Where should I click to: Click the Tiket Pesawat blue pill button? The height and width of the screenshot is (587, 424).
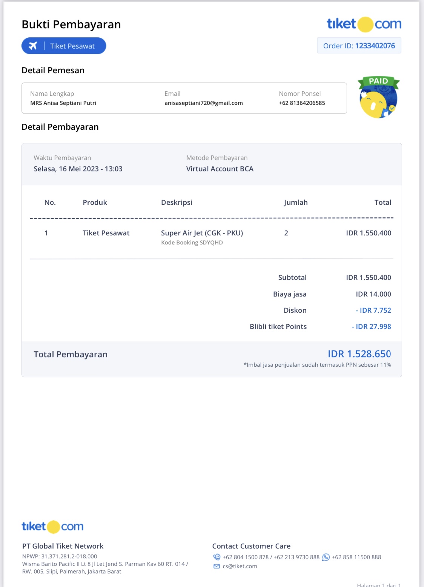(64, 46)
